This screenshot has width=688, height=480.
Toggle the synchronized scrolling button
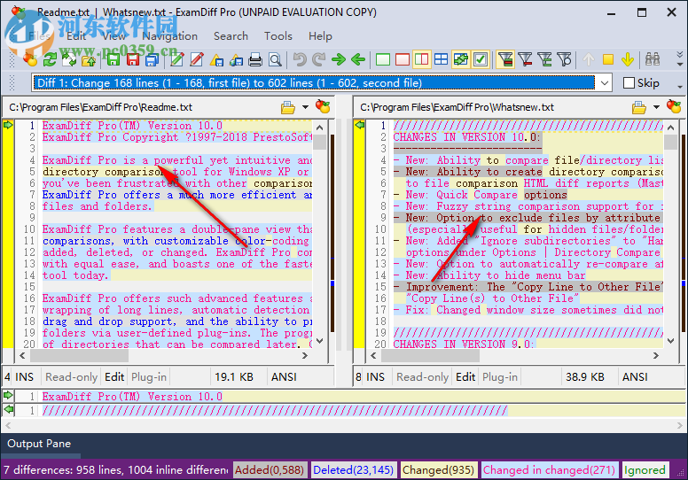[x=461, y=59]
